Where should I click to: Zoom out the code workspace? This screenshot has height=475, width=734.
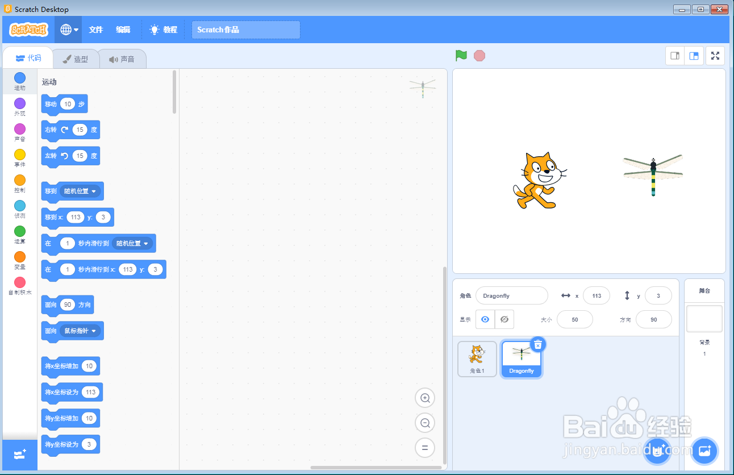[425, 423]
